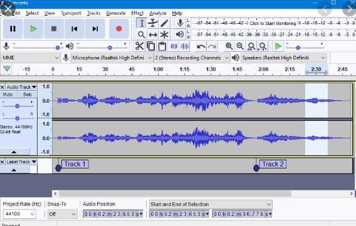Screen dimensions: 356x226
Task: Click the Audio Track pan slider
Action: 18,118
